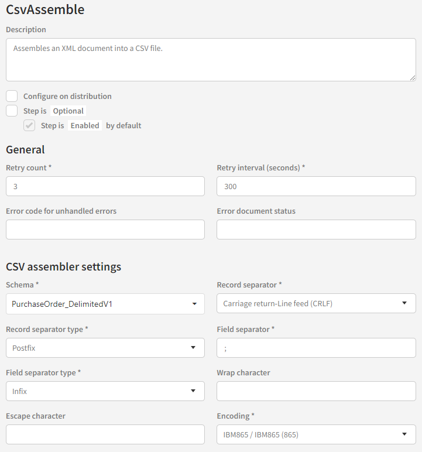The height and width of the screenshot is (452, 422).
Task: Click the Optional label badge
Action: 68,111
